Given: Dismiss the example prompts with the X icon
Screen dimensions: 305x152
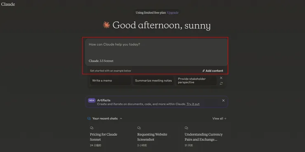Looking at the screenshot, I should [x=221, y=78].
